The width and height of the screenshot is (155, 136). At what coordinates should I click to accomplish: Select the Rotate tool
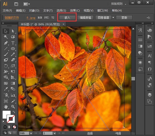pos(6,66)
